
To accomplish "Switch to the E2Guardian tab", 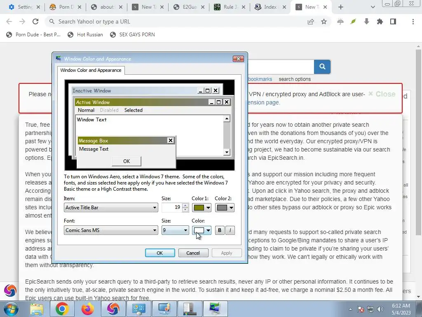I will [x=189, y=7].
